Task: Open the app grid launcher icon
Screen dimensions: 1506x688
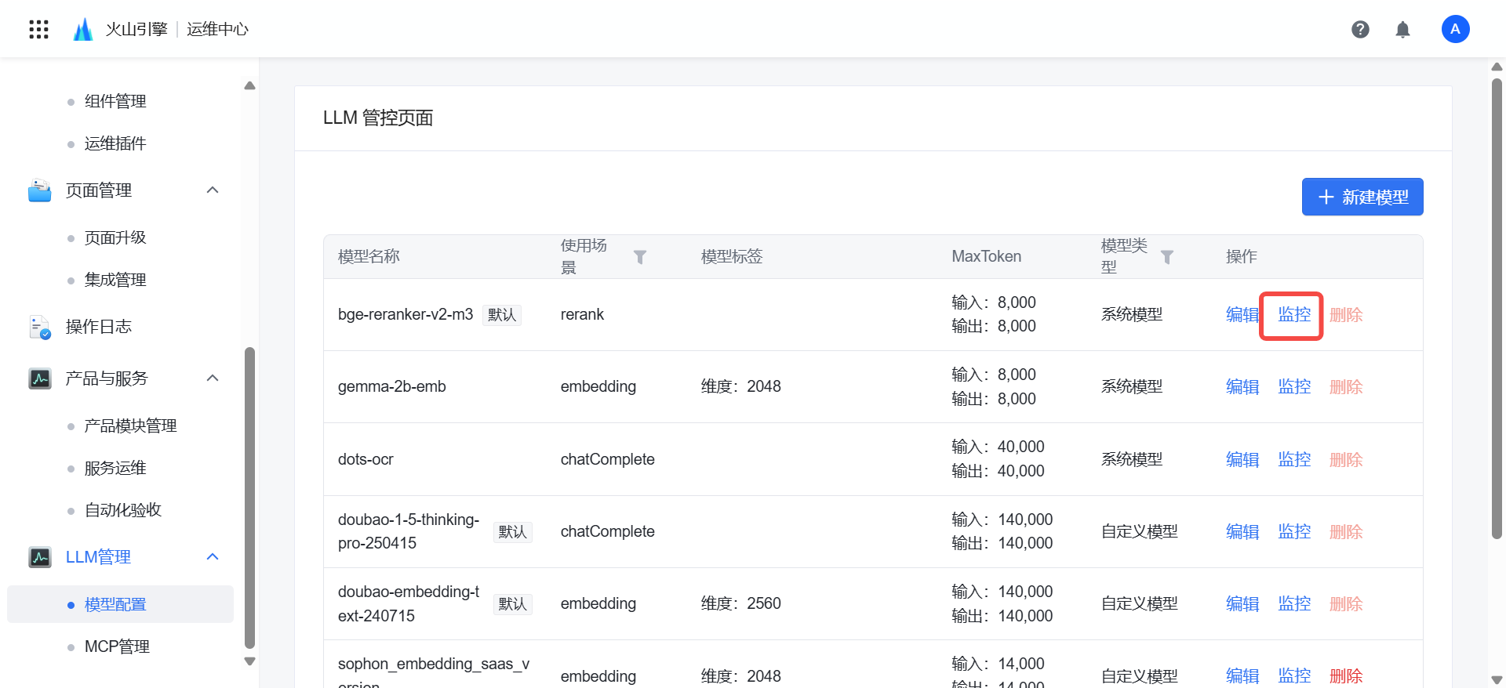Action: tap(38, 30)
